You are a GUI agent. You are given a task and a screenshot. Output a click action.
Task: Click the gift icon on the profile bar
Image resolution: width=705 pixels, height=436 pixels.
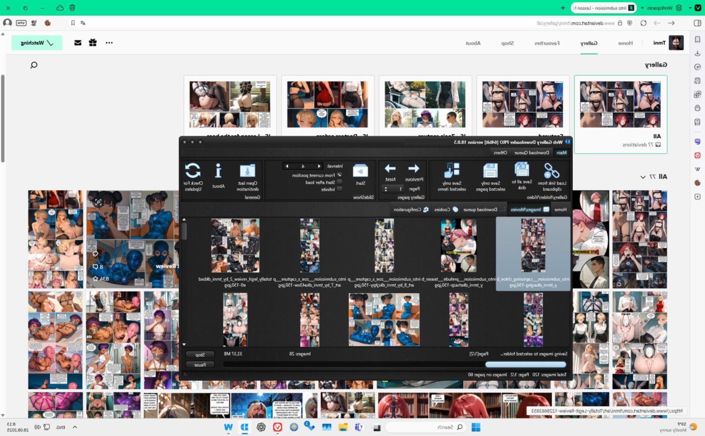click(93, 43)
